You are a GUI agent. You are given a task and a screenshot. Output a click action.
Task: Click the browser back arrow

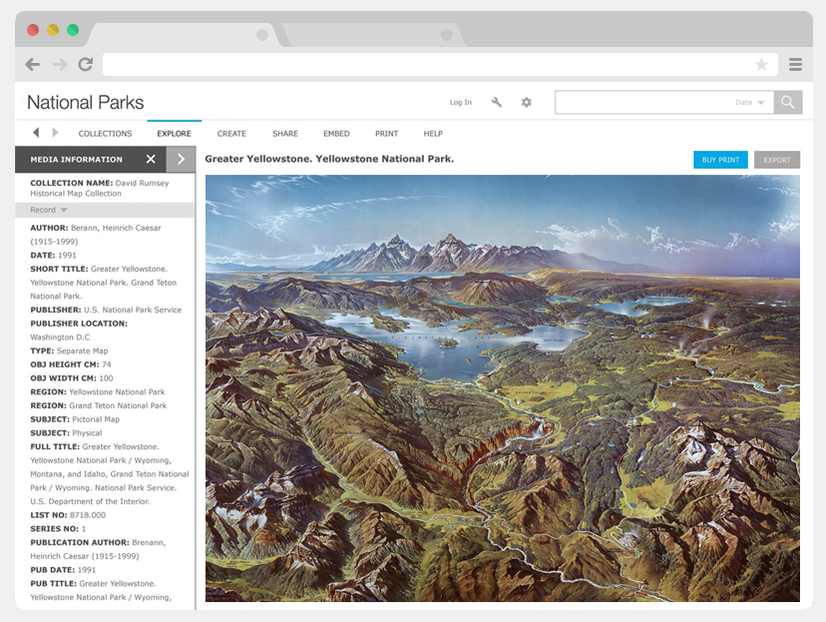coord(33,64)
